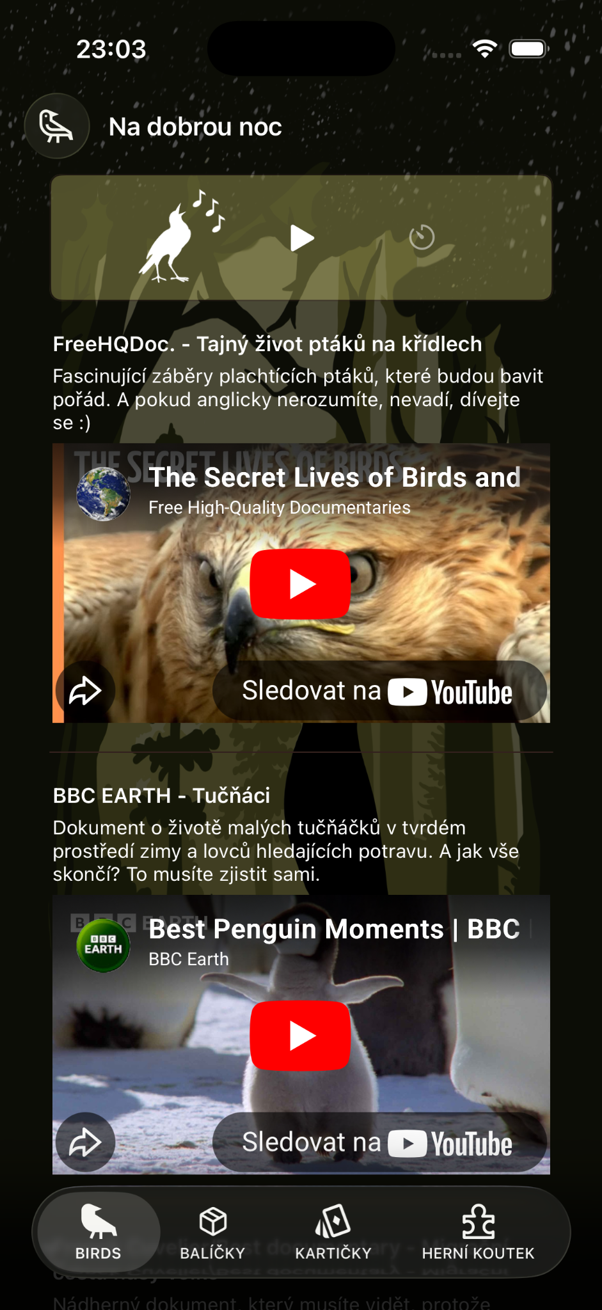Viewport: 602px width, 1310px height.
Task: Watch the eagle documentary on YouTube
Action: pos(379,691)
